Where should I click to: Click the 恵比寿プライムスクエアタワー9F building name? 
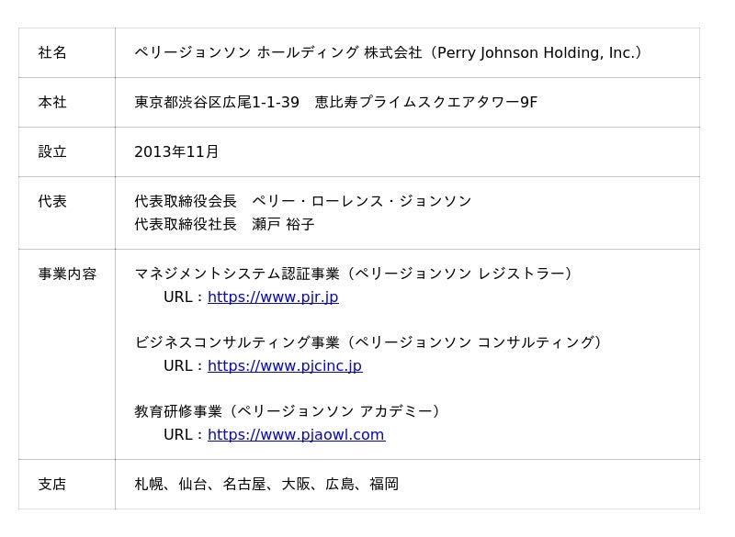tap(425, 103)
